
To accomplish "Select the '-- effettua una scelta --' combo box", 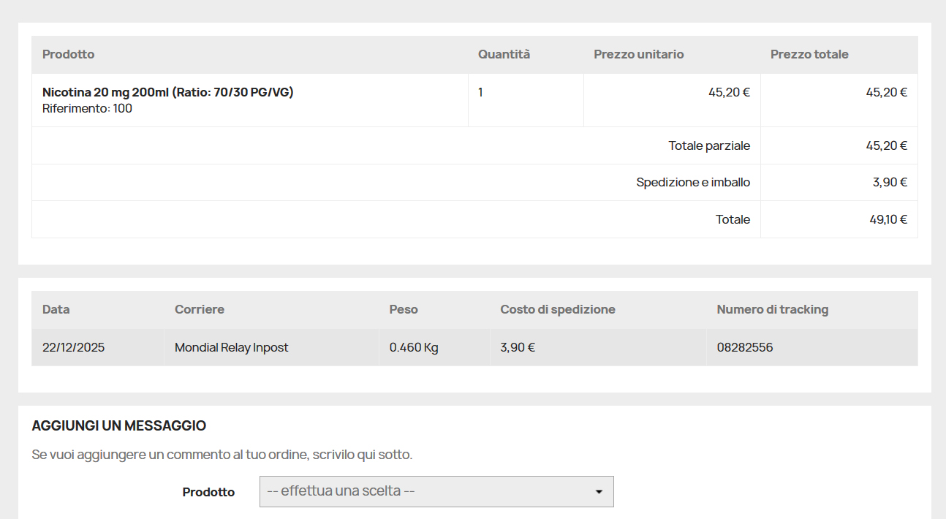I will point(436,491).
